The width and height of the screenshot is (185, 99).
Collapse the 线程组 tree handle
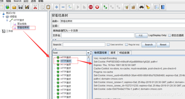click(3, 17)
